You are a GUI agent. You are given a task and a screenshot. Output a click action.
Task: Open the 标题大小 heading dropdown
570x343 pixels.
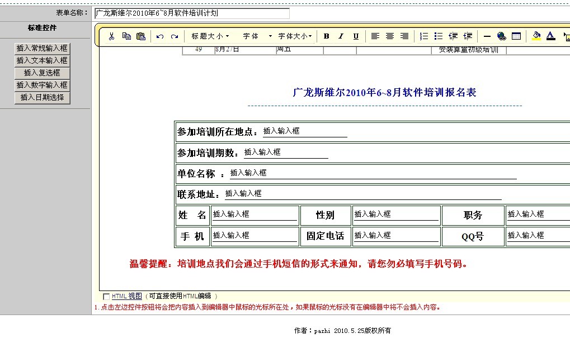[210, 36]
